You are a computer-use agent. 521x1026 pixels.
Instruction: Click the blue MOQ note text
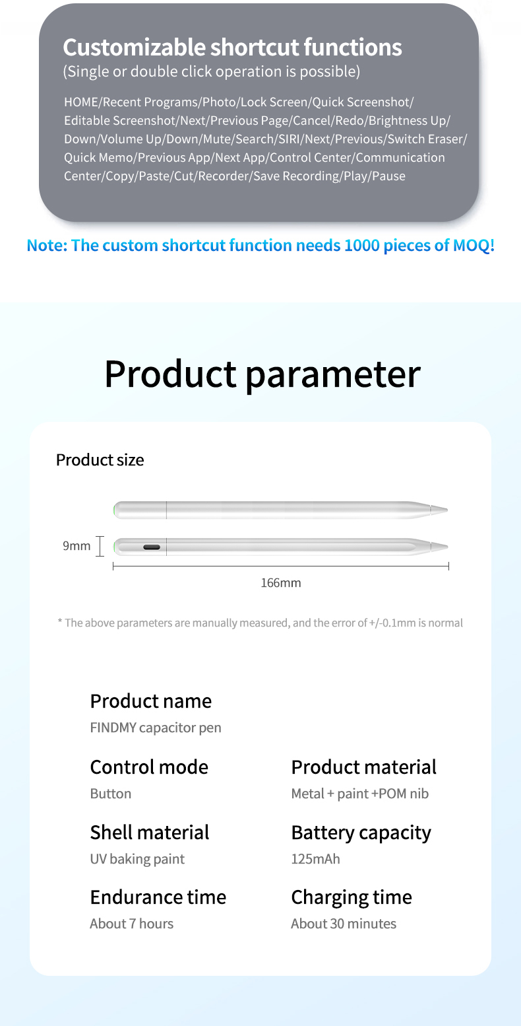point(260,246)
